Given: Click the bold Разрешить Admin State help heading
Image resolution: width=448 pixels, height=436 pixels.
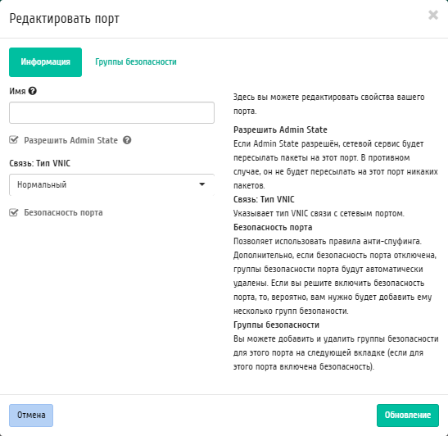Looking at the screenshot, I should [x=280, y=129].
